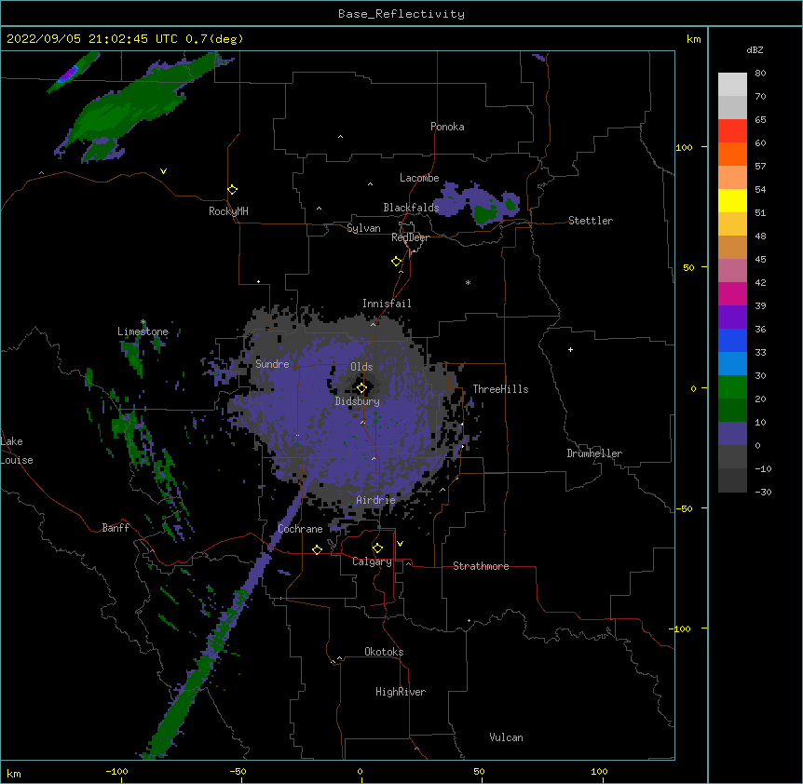Click the Blackfalds city label

click(x=411, y=208)
